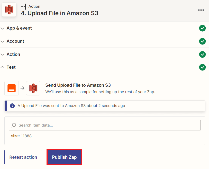
Task: Click the orange source app icon in Test
Action: [12, 88]
